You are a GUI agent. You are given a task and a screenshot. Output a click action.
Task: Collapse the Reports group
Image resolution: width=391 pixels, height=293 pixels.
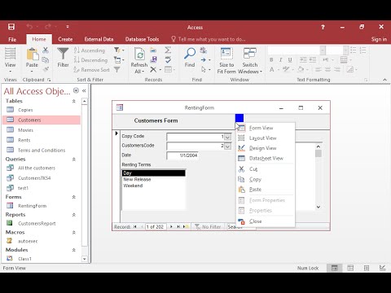tap(74, 215)
